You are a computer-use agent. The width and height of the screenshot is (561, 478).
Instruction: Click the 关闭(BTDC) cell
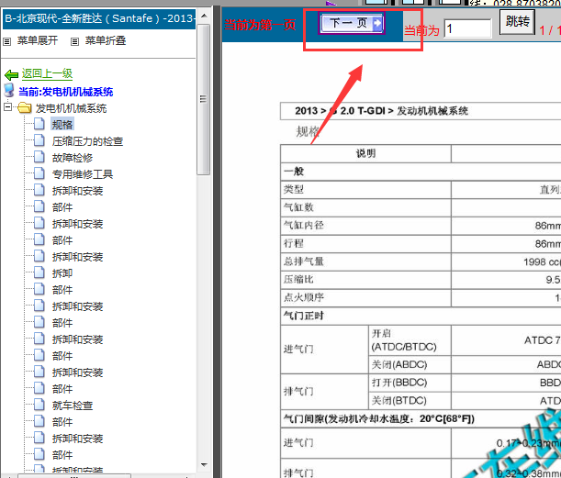[410, 400]
